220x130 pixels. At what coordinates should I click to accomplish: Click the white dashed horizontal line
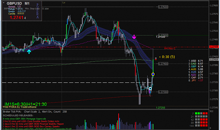click(76, 83)
